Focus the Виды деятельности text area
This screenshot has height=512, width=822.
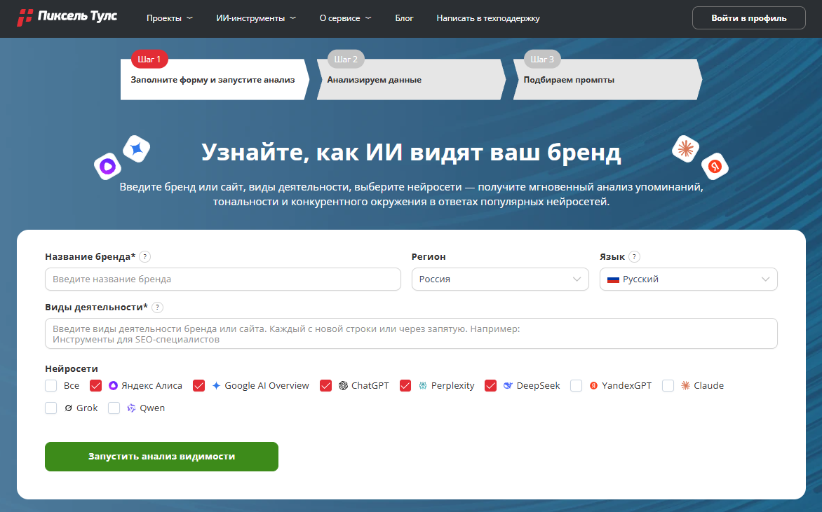[411, 333]
